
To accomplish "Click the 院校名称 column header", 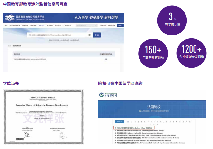I will coord(17,54).
